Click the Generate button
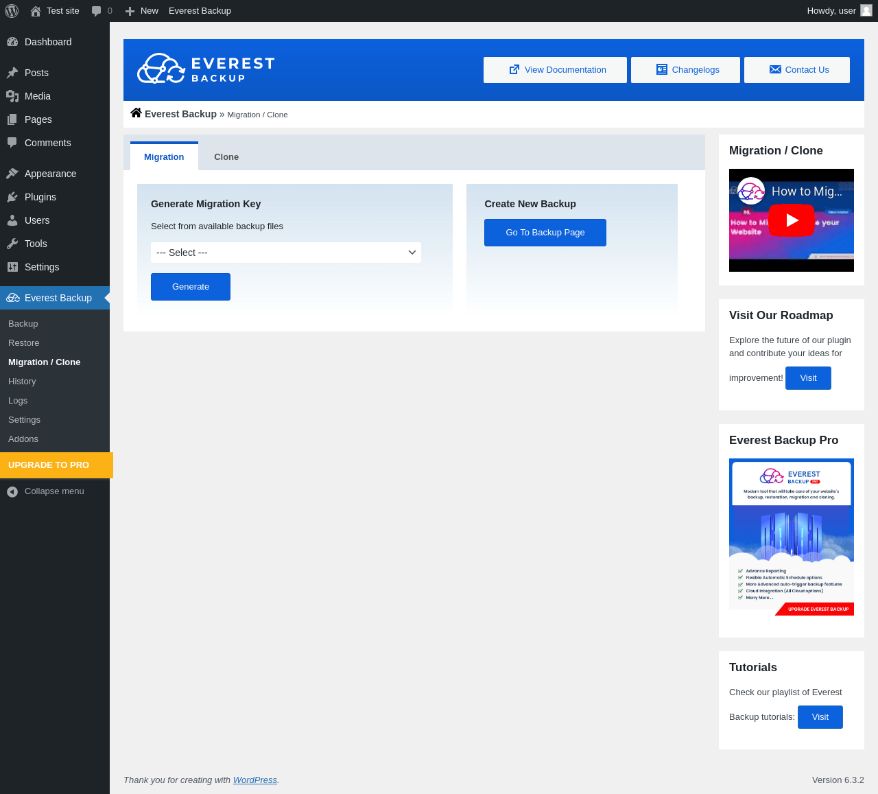The height and width of the screenshot is (794, 878). pos(191,287)
